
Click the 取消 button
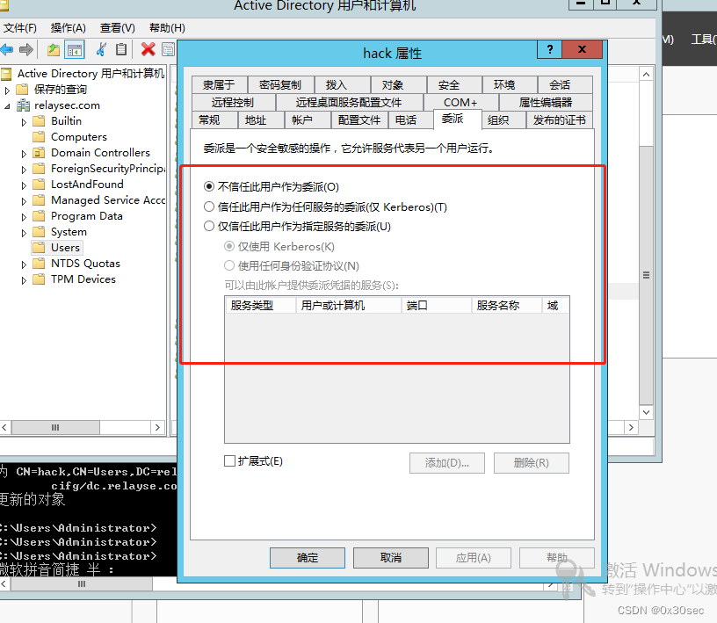coord(391,558)
